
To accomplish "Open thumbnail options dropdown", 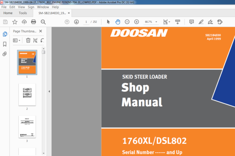I will tap(16, 40).
